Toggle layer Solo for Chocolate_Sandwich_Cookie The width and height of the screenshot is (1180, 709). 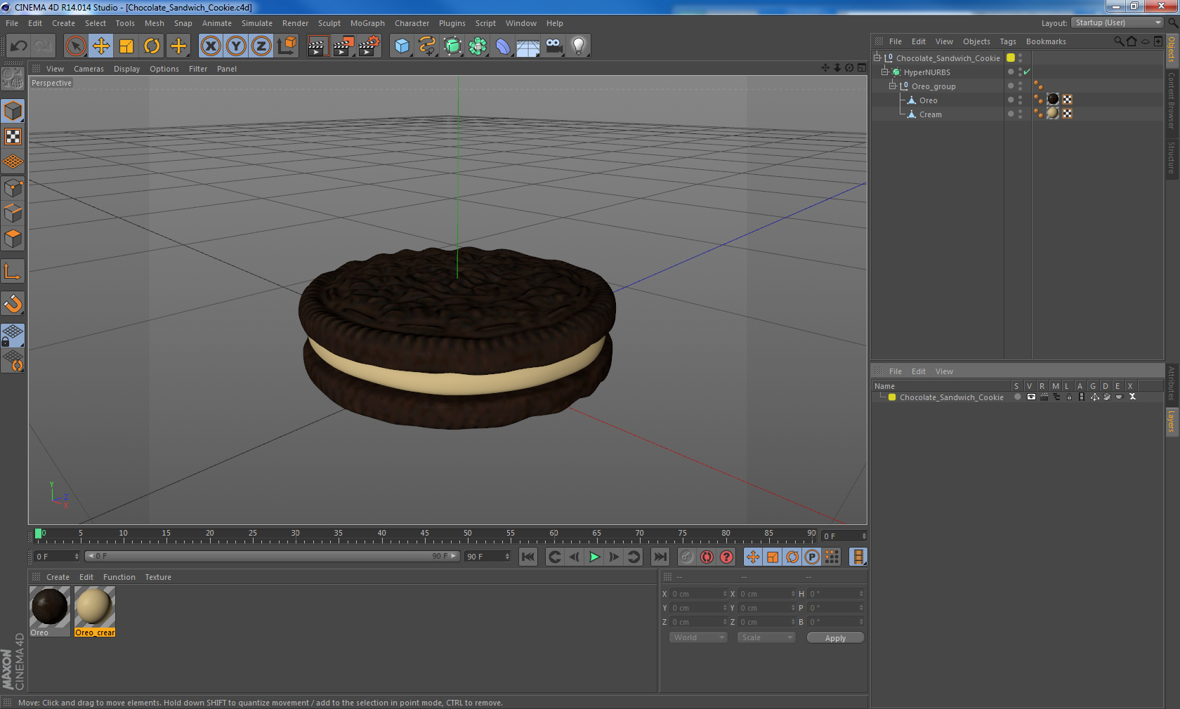click(x=1017, y=397)
